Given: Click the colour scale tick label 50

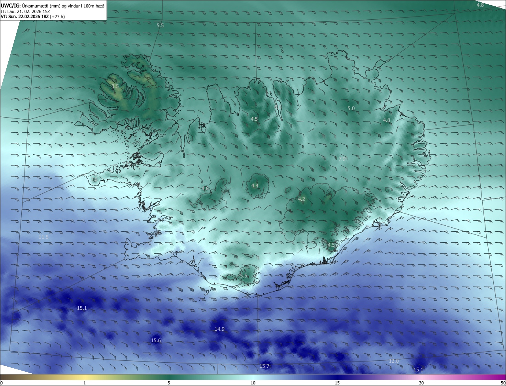Looking at the screenshot, I should (x=503, y=383).
